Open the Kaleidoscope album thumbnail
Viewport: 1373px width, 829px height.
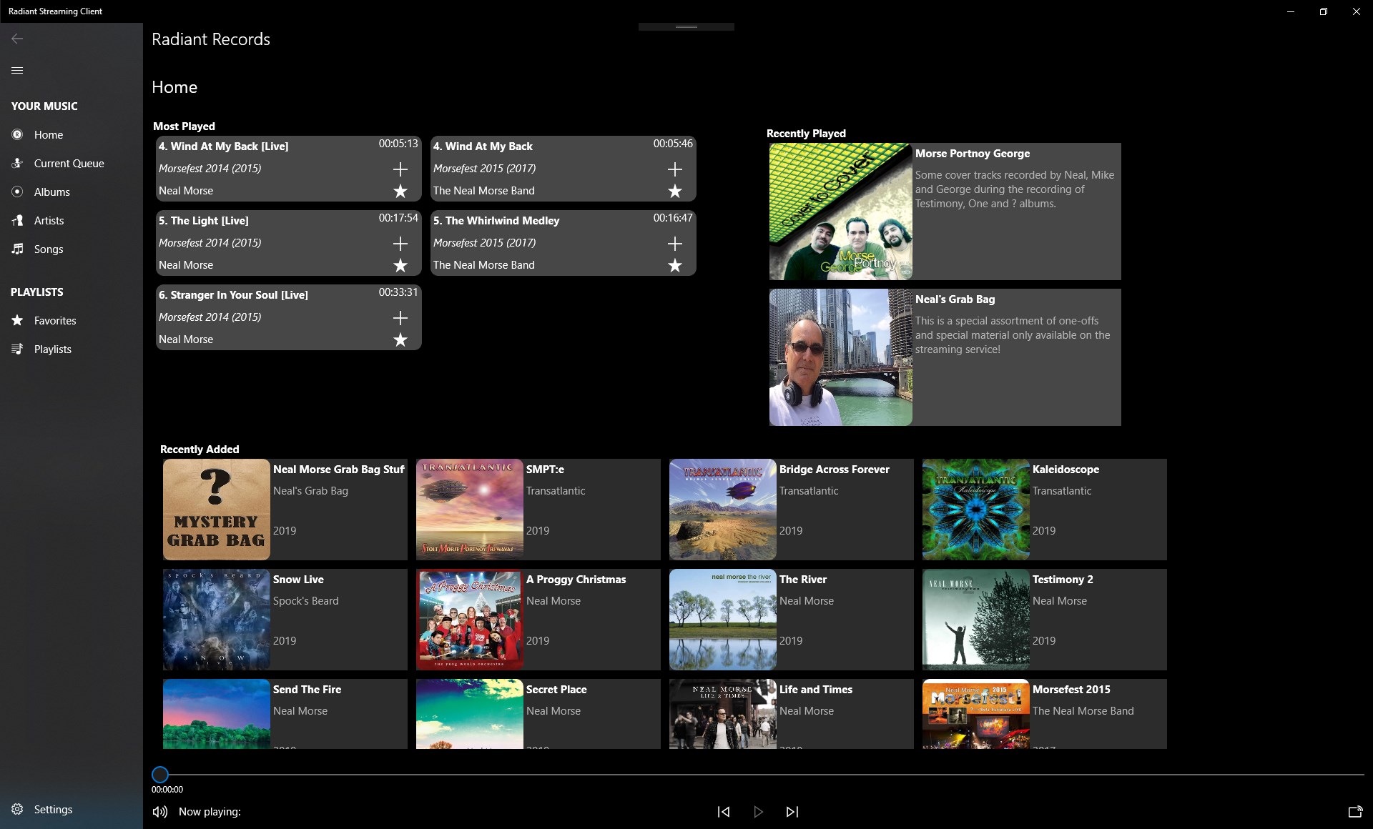(975, 510)
